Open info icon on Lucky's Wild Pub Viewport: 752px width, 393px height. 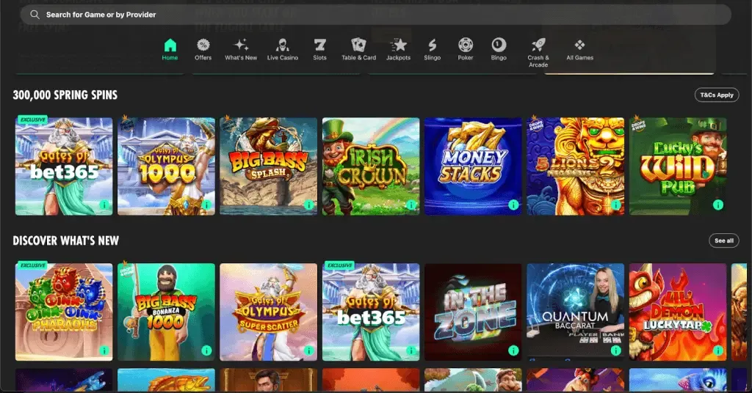click(x=718, y=205)
